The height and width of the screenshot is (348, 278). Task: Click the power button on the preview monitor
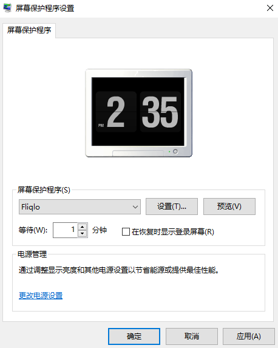click(175, 151)
